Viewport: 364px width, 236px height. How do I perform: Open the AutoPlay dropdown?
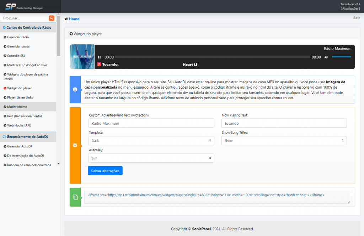(151, 158)
